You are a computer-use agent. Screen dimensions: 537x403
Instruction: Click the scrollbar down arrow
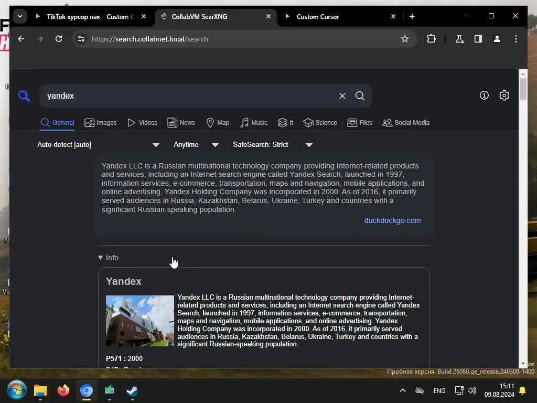[523, 364]
